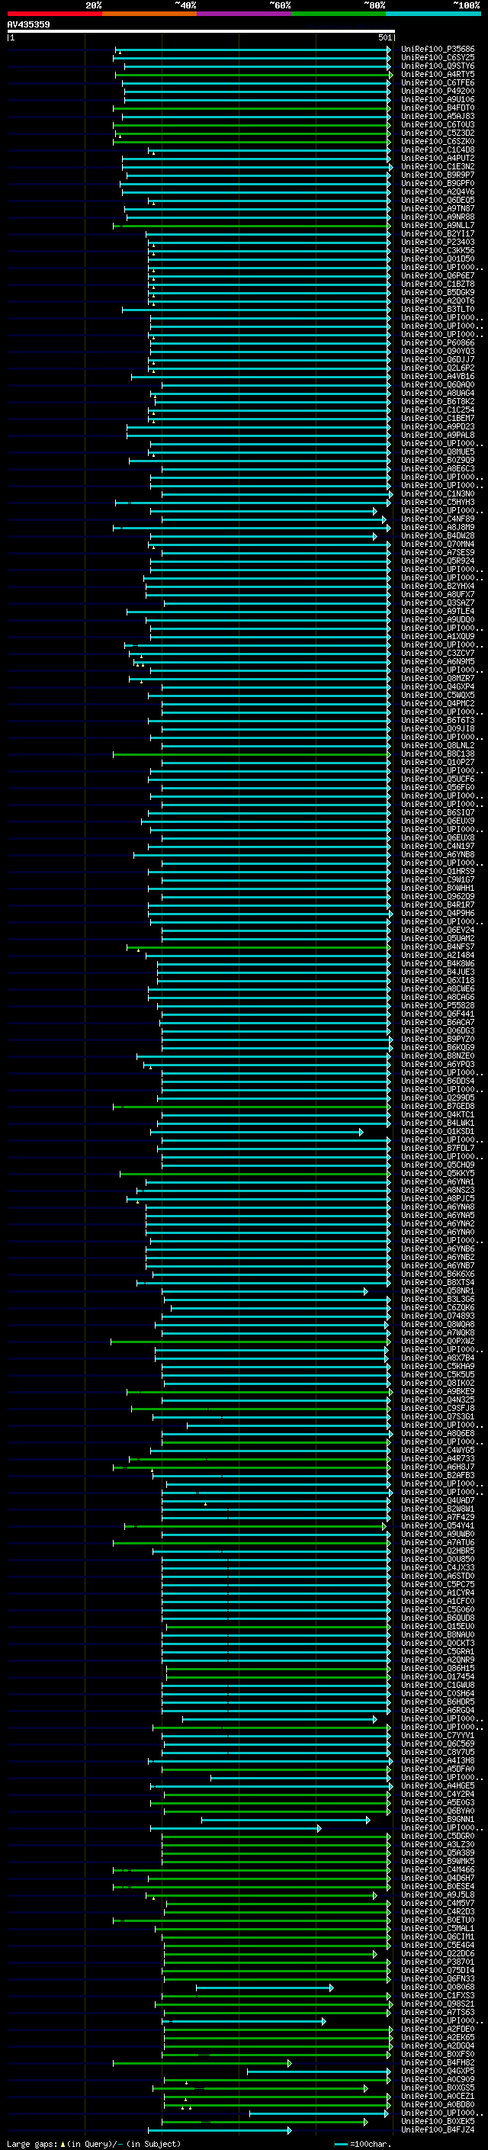The image size is (488, 2150).
Task: Select hit UniRef100_A8PJC5
Action: tap(438, 1198)
